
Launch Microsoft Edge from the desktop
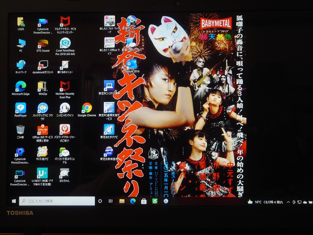pos(21,88)
